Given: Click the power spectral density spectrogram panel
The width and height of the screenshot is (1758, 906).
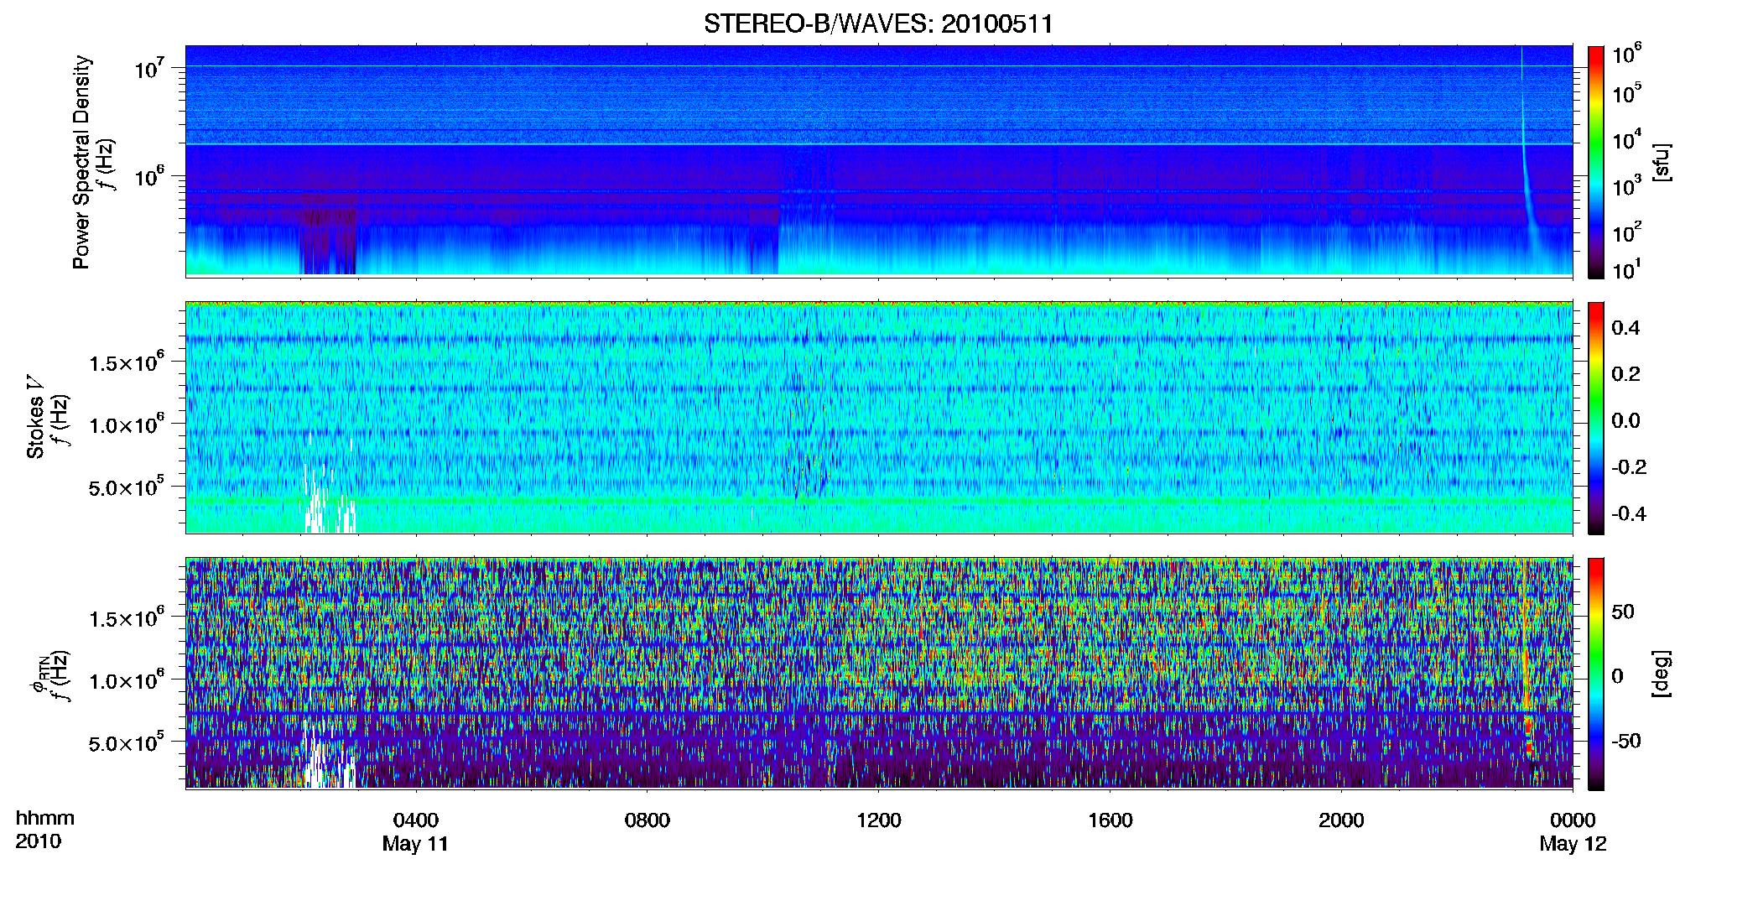Looking at the screenshot, I should 879,161.
